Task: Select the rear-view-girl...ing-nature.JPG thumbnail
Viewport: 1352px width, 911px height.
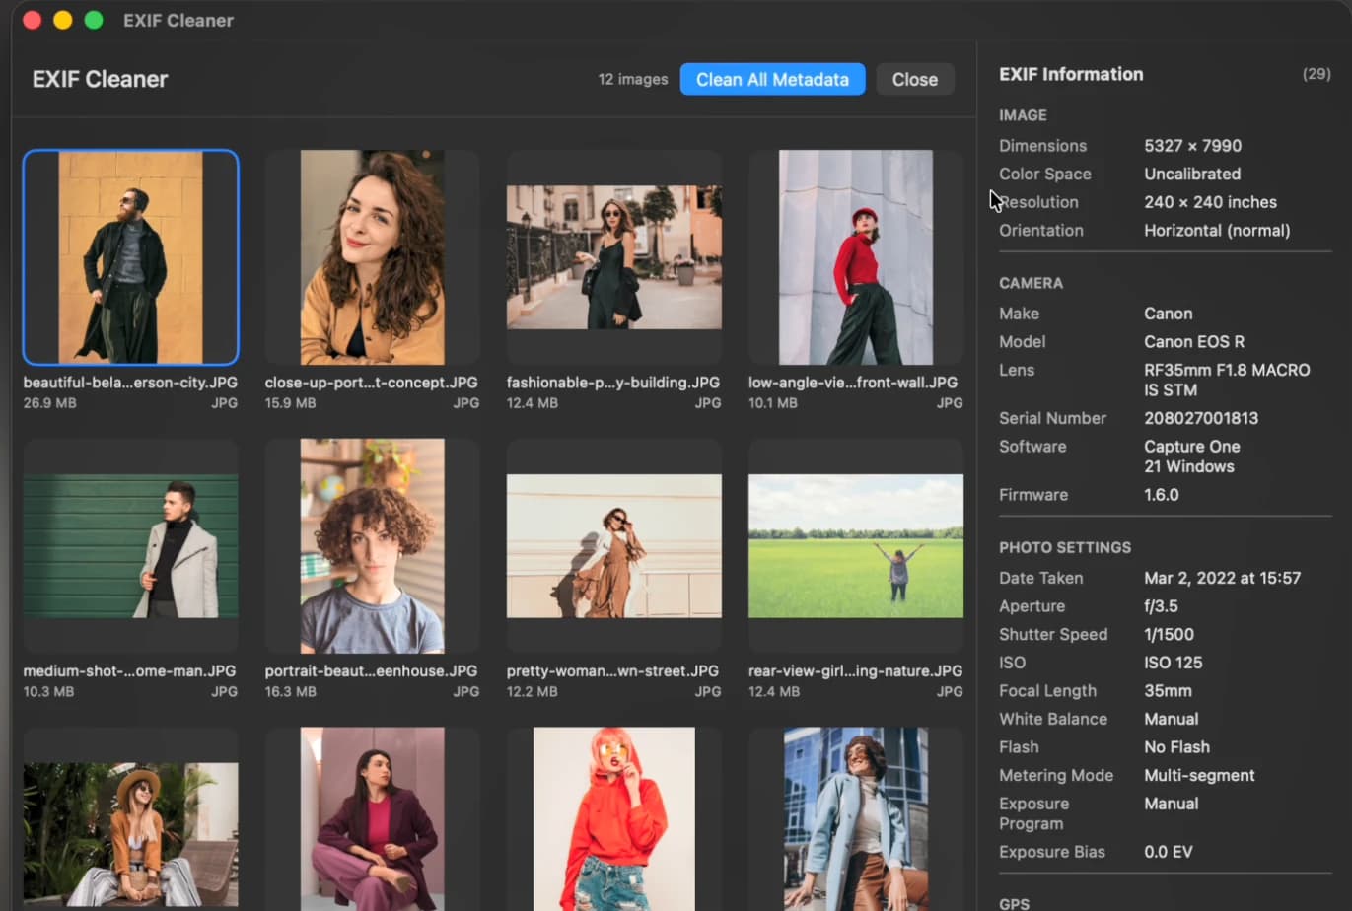Action: click(855, 546)
